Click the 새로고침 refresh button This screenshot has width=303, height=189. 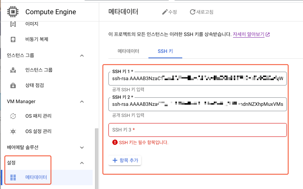[x=201, y=12]
